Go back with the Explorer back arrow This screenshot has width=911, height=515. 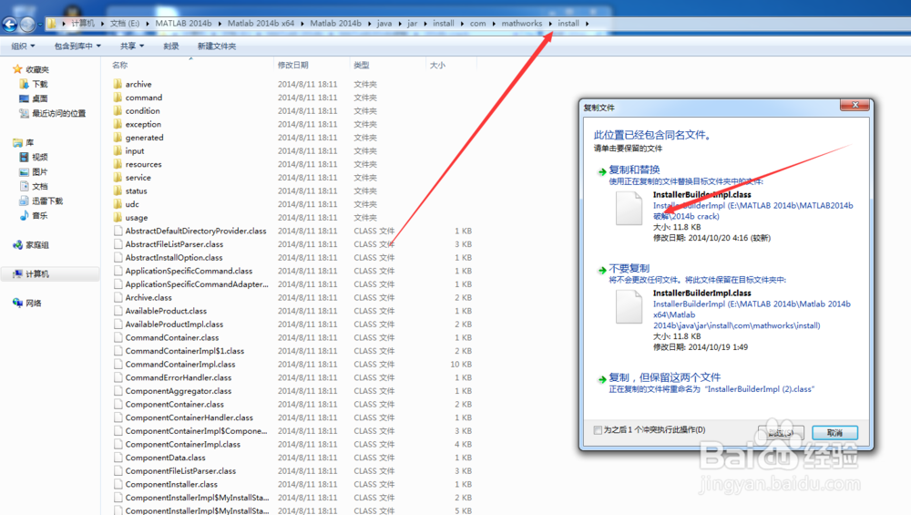(x=10, y=24)
